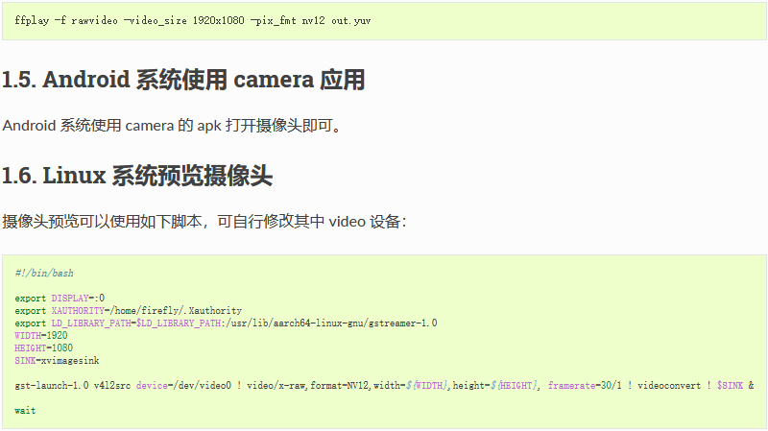Viewport: 768px width, 431px height.
Task: Click the 'export LD_LIBRARY_PATH' line
Action: coord(226,323)
